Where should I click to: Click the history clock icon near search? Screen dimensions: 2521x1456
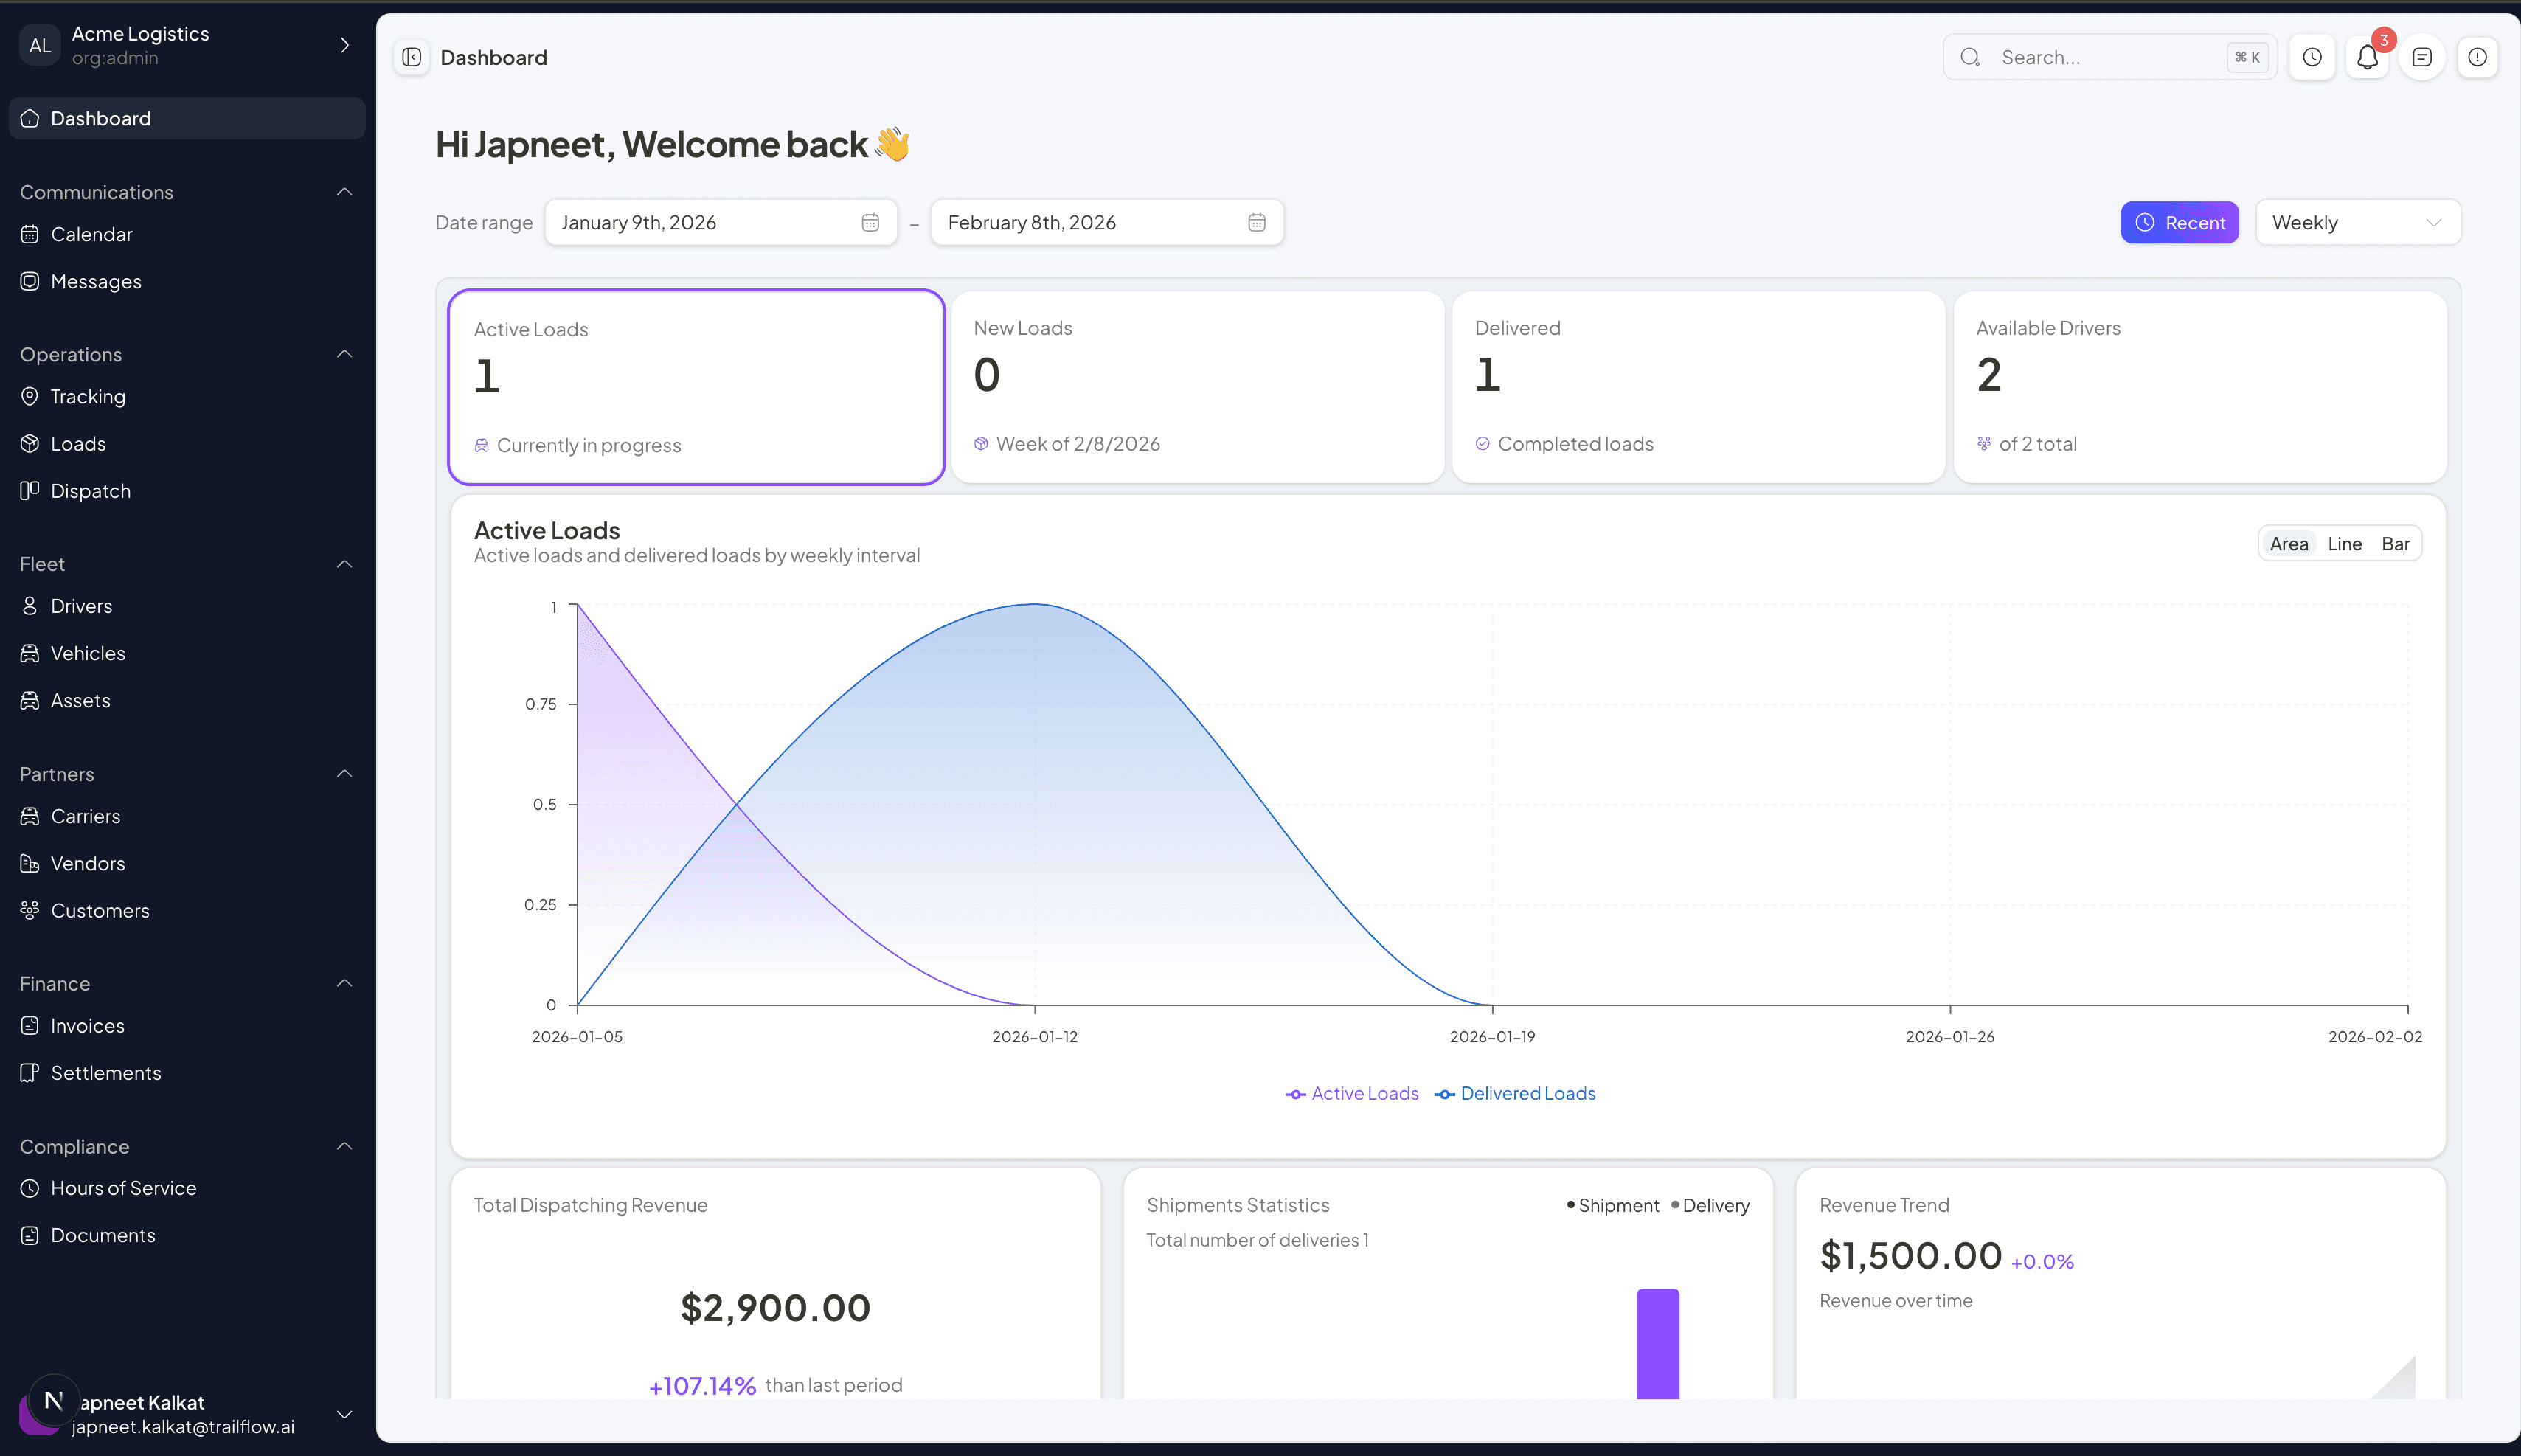pyautogui.click(x=2311, y=57)
